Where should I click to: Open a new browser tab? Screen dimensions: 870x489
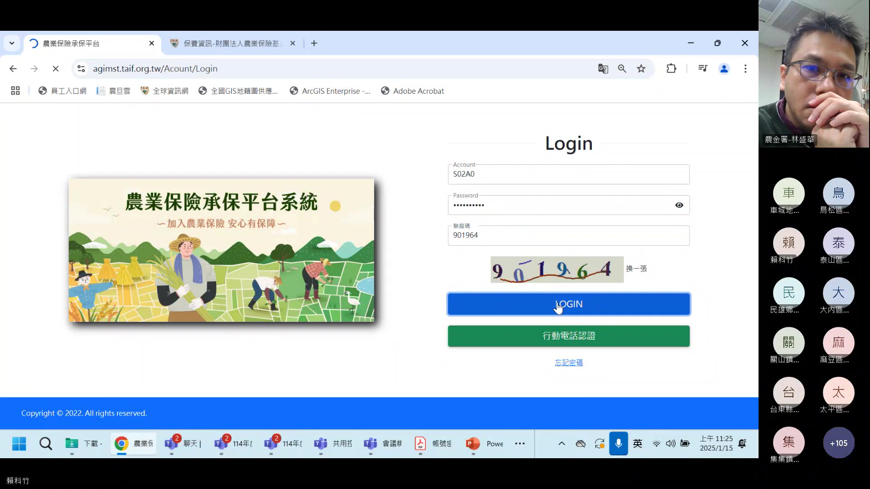point(314,43)
